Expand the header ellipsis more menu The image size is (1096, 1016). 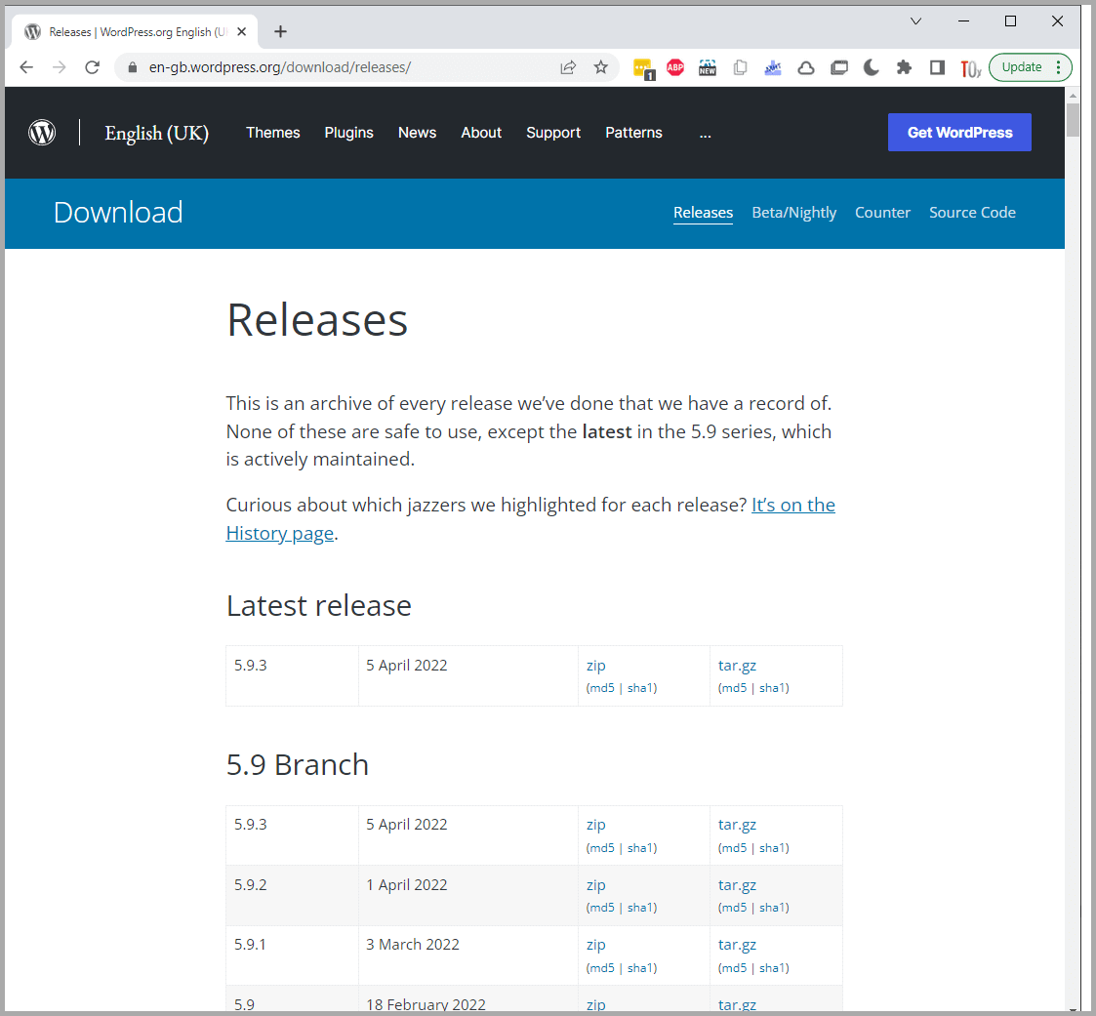click(705, 133)
